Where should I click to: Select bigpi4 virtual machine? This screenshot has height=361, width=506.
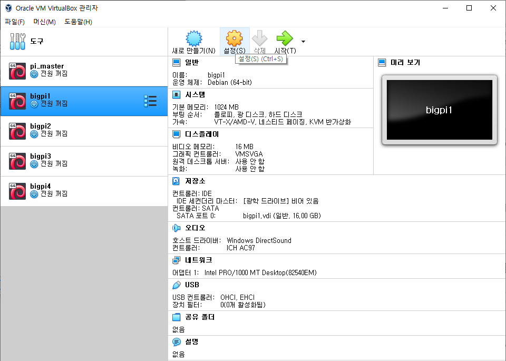84,191
